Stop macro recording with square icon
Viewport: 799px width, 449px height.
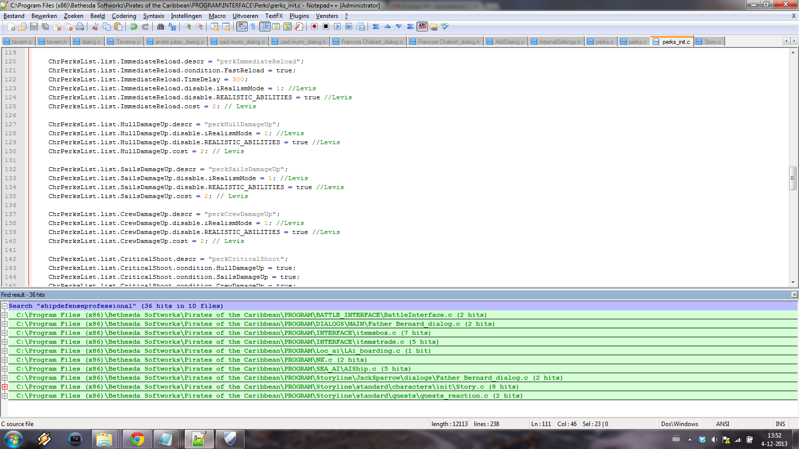coord(326,26)
